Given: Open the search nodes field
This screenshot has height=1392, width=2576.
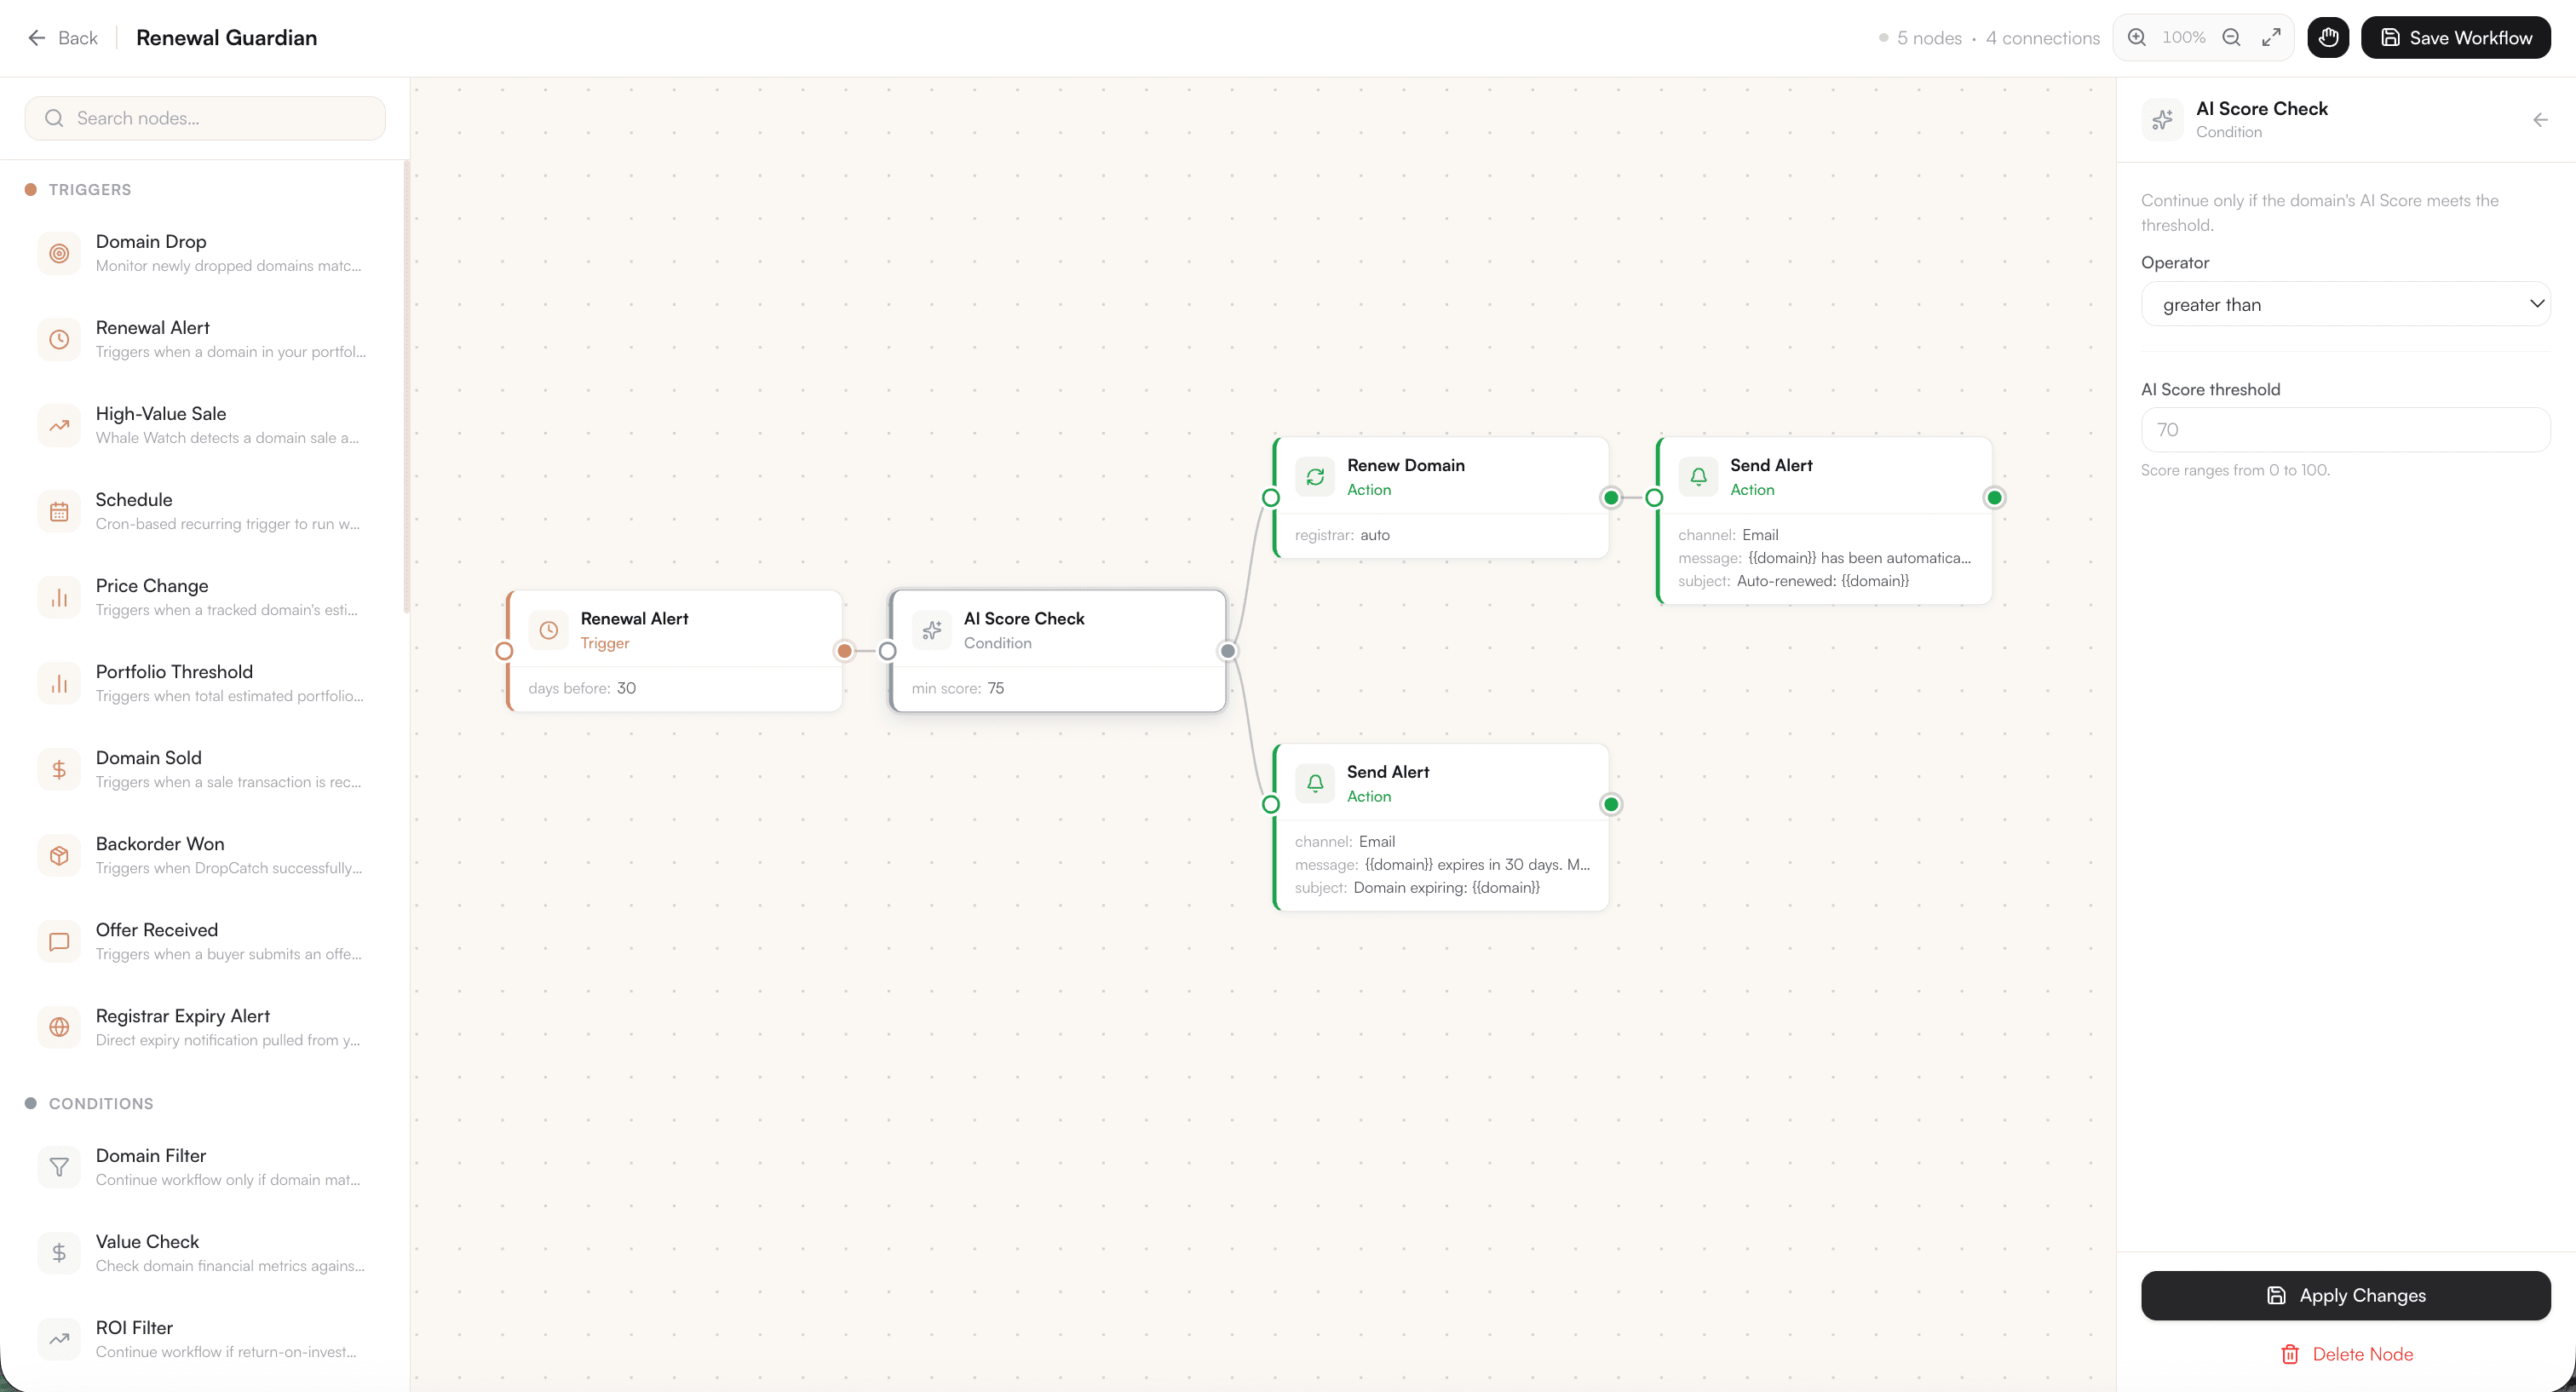Looking at the screenshot, I should tap(205, 118).
